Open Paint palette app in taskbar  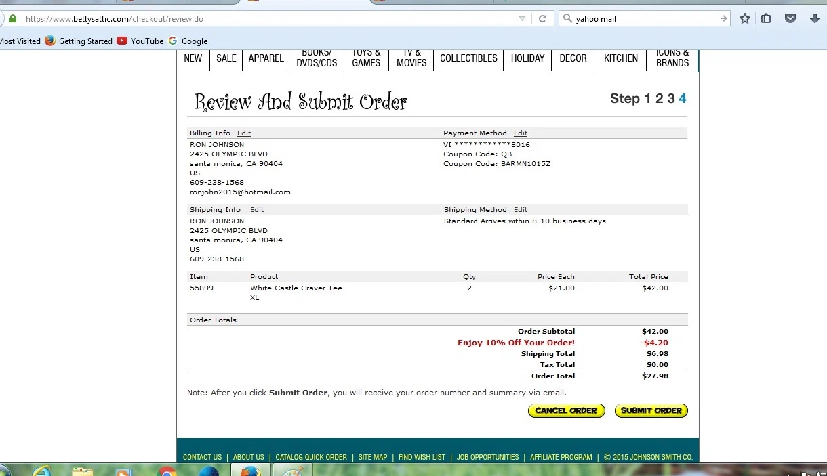[x=293, y=471]
